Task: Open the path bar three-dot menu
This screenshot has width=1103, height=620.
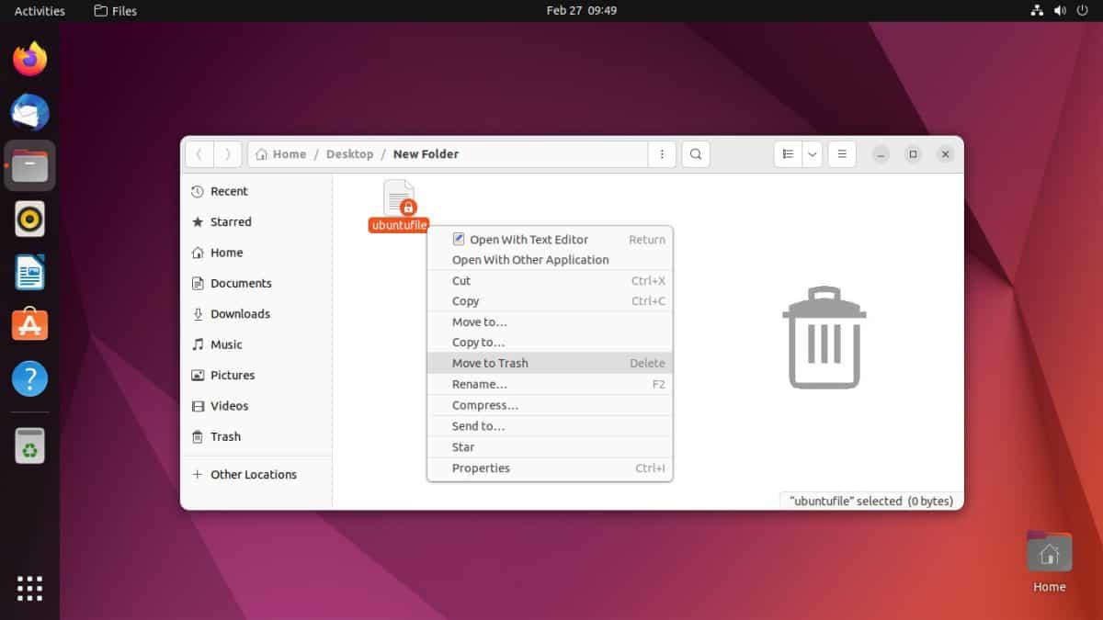Action: (662, 154)
